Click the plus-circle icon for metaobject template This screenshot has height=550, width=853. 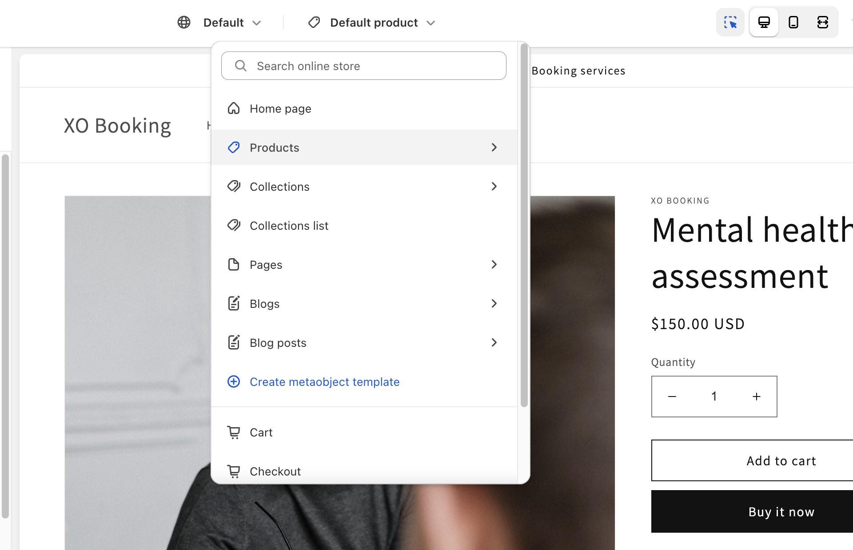tap(234, 381)
